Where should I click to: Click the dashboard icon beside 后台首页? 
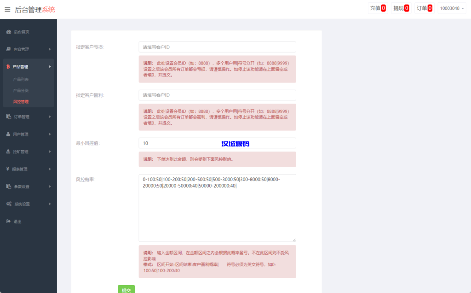click(8, 32)
